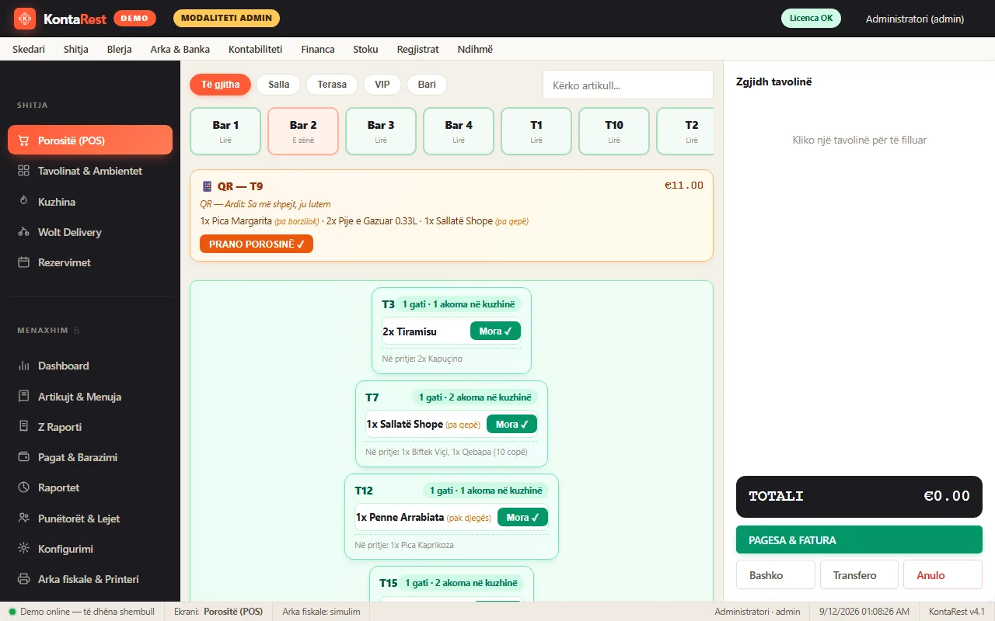Show only VIP tables

pos(382,85)
